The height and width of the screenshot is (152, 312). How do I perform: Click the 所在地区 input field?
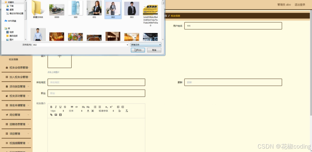(x=96, y=82)
